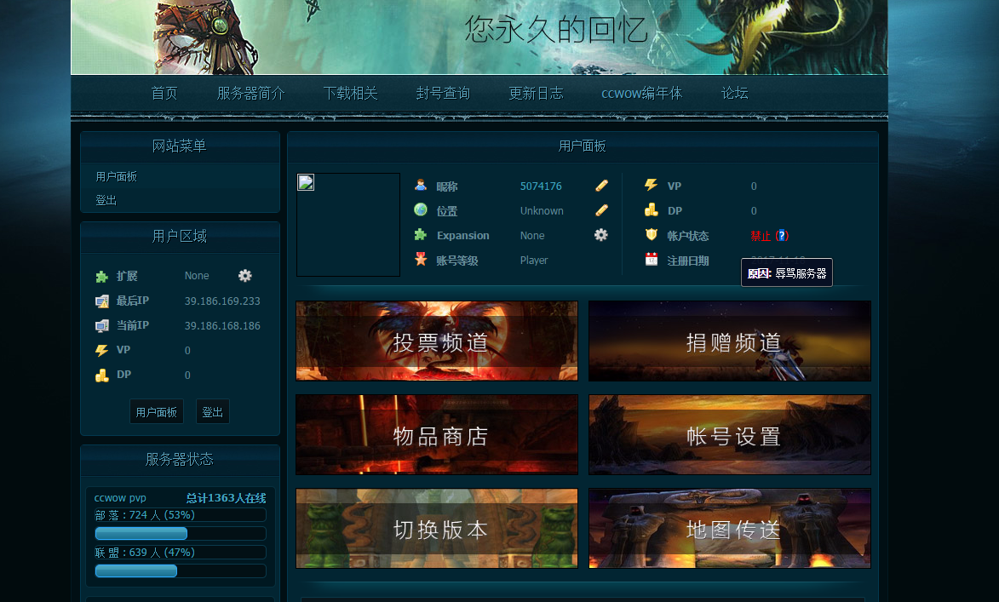This screenshot has height=602, width=999.
Task: Switch to the 论坛 tab
Action: tap(733, 93)
